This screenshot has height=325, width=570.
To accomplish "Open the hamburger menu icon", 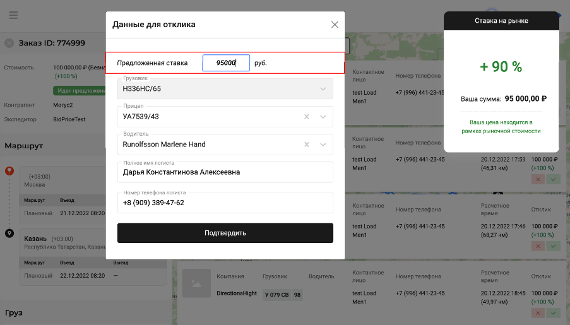I will pos(13,15).
